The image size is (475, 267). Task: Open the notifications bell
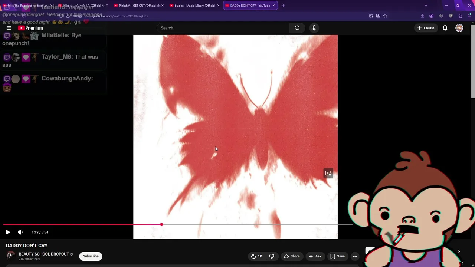(445, 28)
